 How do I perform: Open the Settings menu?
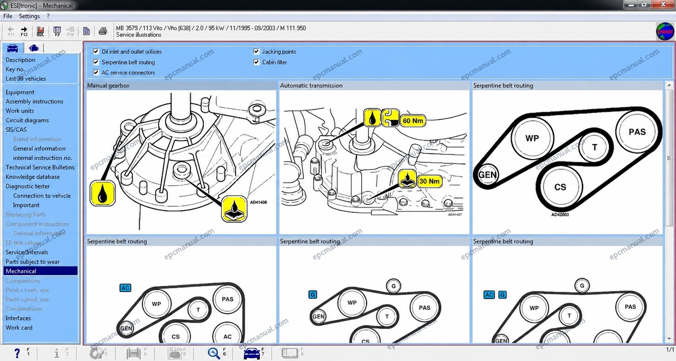30,16
